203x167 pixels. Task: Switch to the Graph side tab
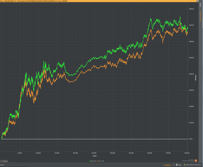(x=200, y=5)
